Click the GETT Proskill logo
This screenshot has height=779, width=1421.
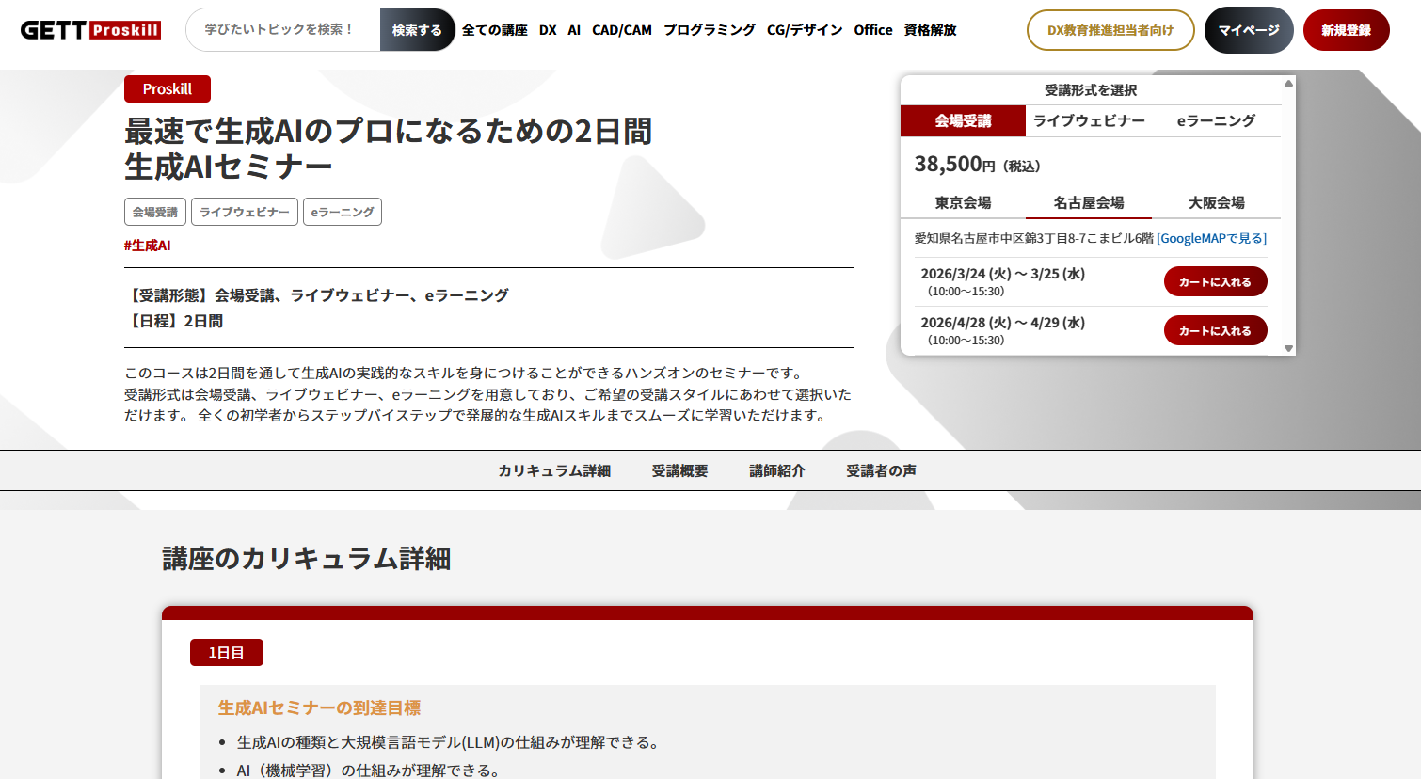coord(90,30)
